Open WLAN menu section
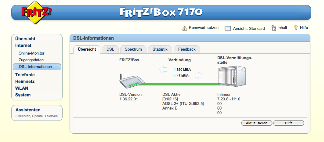324x142 pixels. click(x=22, y=88)
